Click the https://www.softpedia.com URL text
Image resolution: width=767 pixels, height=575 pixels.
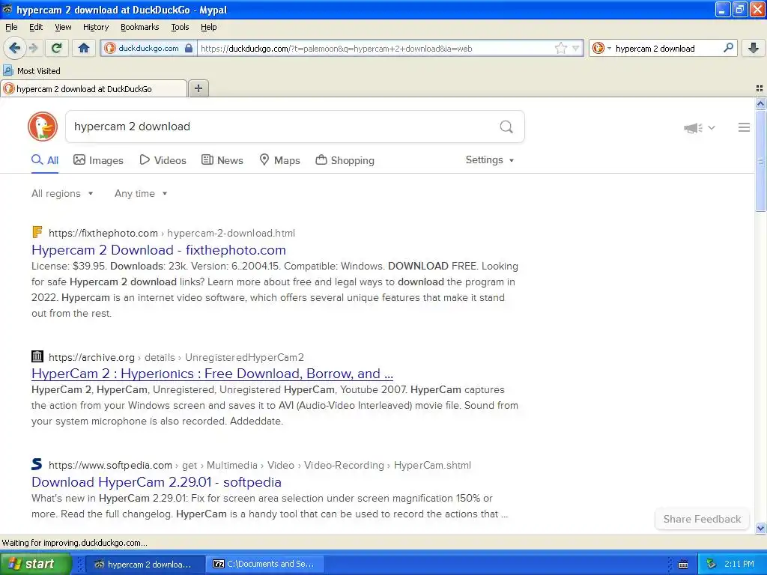[111, 466]
